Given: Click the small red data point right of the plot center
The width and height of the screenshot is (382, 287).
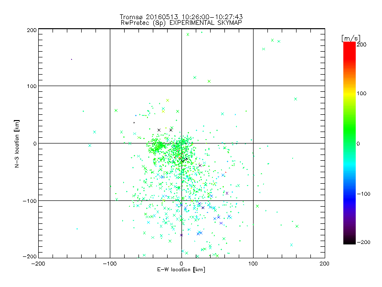Looking at the screenshot, I should coord(225,172).
